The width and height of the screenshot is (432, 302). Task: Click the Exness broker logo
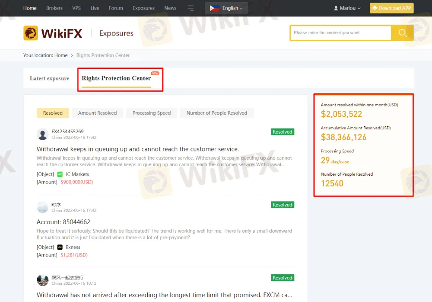pyautogui.click(x=60, y=247)
